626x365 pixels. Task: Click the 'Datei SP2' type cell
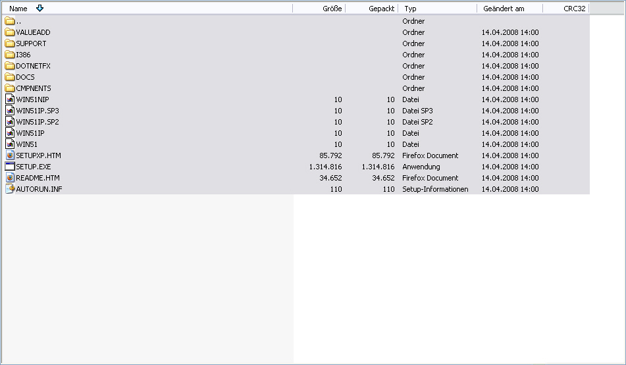417,122
